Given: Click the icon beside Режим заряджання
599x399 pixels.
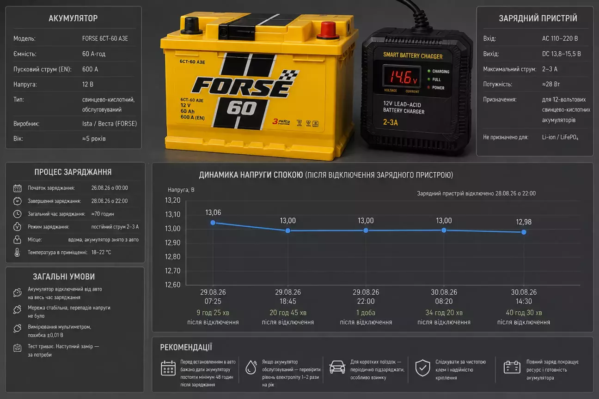Looking at the screenshot, I should pos(18,227).
